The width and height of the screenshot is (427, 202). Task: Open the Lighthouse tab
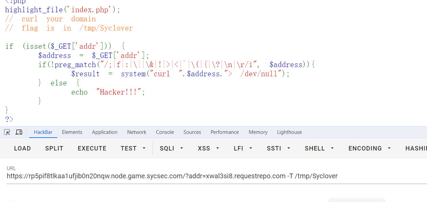click(289, 132)
